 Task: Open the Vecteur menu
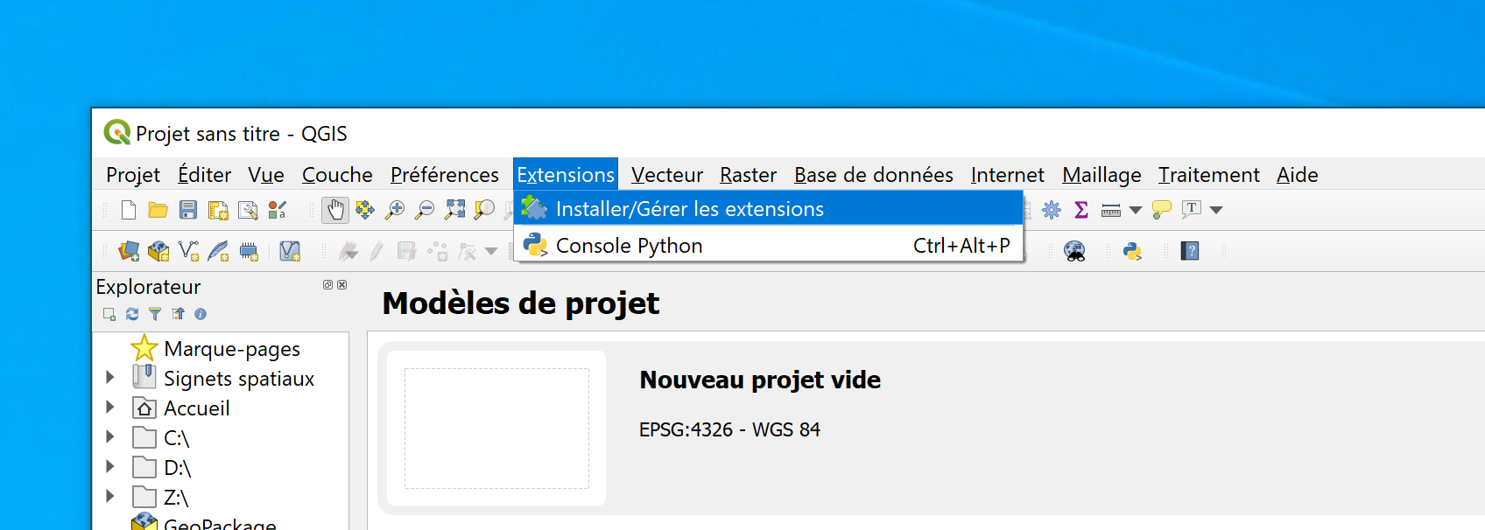pos(666,175)
